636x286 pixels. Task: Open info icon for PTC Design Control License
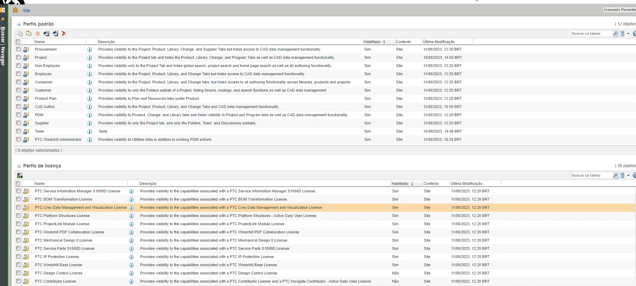131,273
